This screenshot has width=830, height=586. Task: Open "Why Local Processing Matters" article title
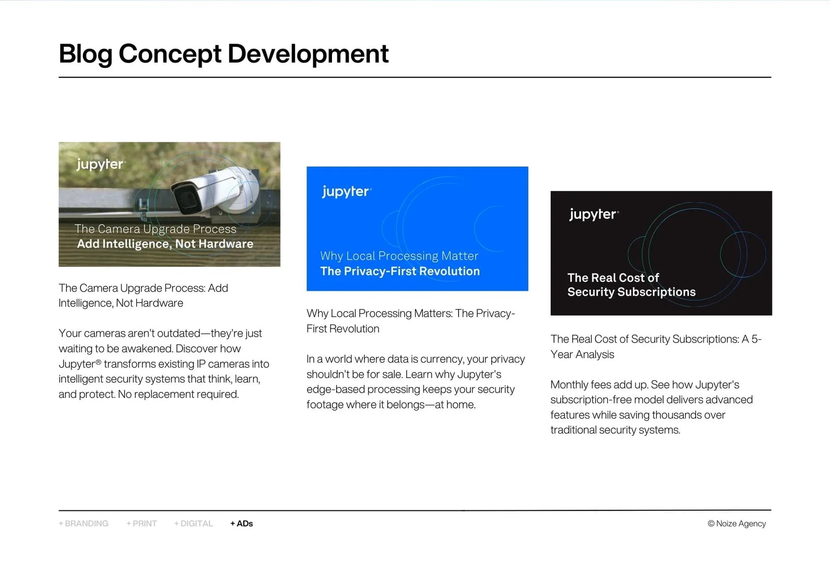pyautogui.click(x=410, y=321)
